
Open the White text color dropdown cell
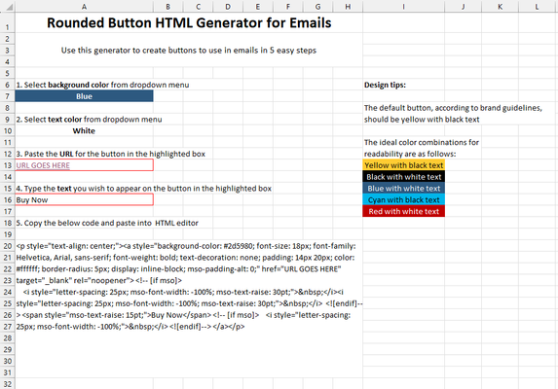[84, 130]
